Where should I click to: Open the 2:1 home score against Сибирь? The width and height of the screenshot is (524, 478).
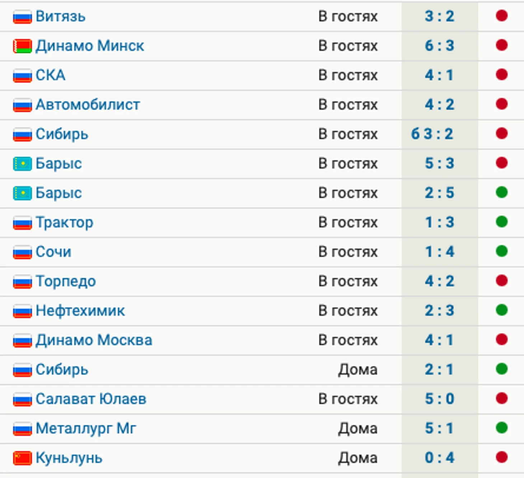click(x=439, y=369)
